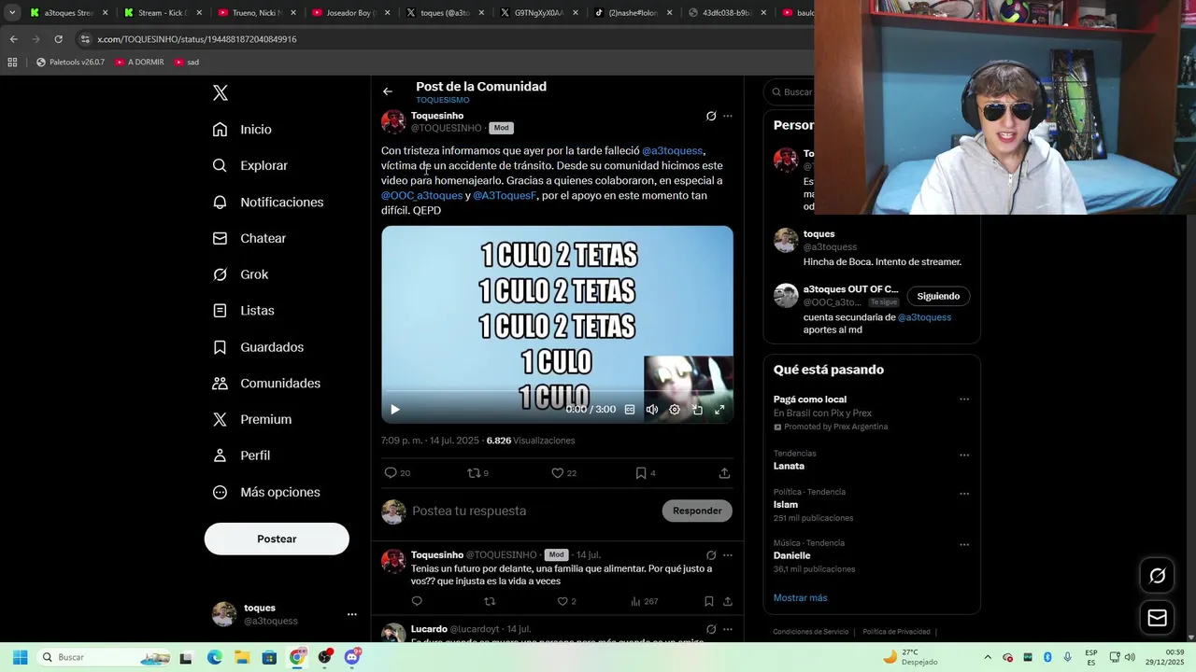The image size is (1196, 672).
Task: Click the X logo in the sidebar
Action: tap(221, 92)
